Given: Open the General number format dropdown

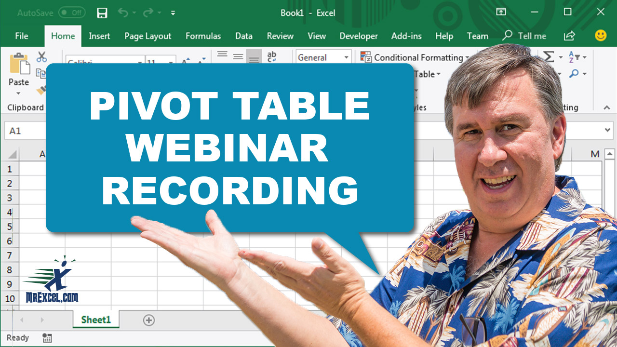Looking at the screenshot, I should (x=346, y=57).
